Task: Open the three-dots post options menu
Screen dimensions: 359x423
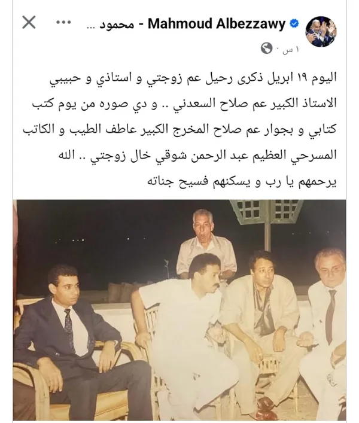Action: point(63,23)
